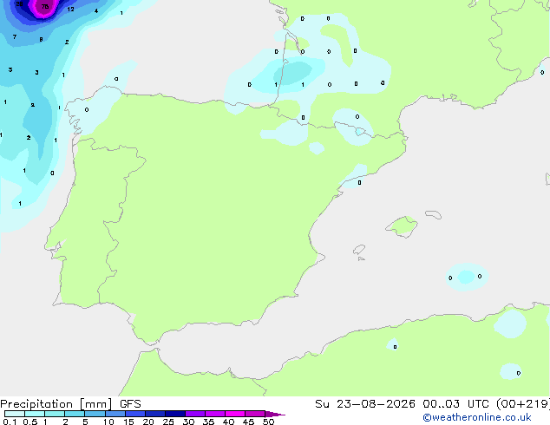Click the '8' precipitation value on the map

pyautogui.click(x=41, y=39)
